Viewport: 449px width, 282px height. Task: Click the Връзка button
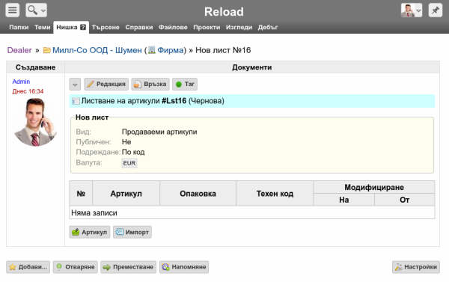click(150, 85)
